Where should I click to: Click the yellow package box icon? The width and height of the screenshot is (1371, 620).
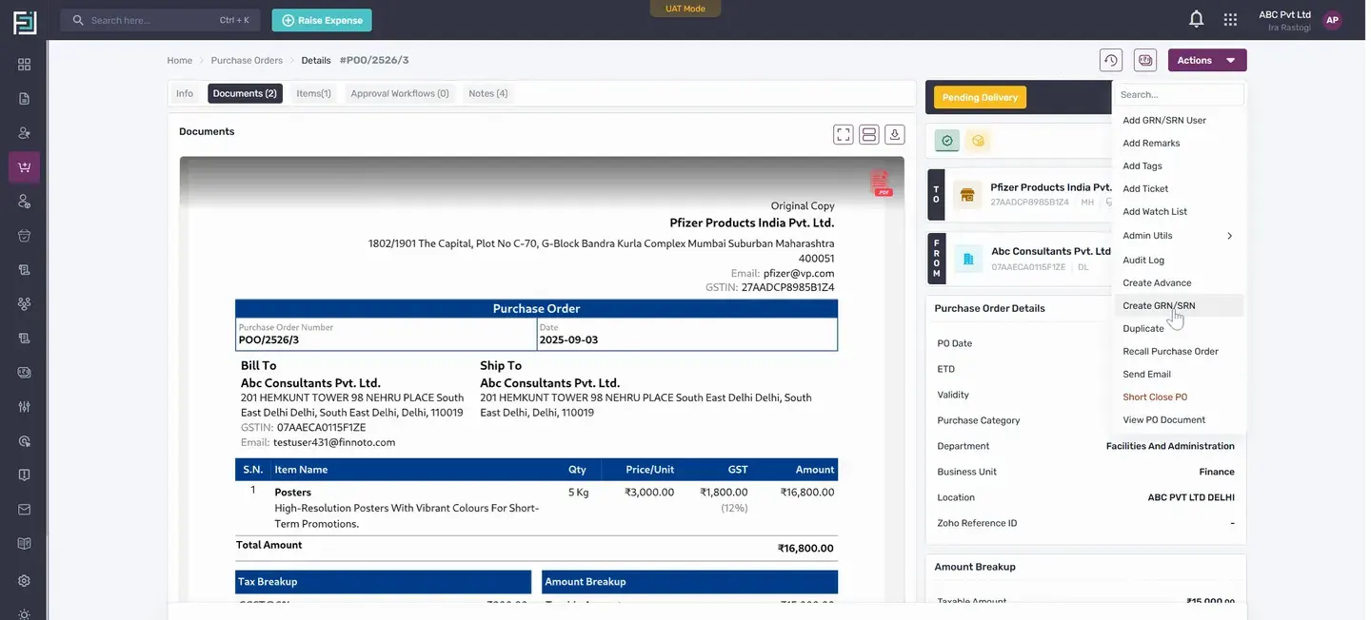point(978,141)
